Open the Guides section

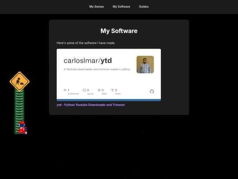point(144,7)
